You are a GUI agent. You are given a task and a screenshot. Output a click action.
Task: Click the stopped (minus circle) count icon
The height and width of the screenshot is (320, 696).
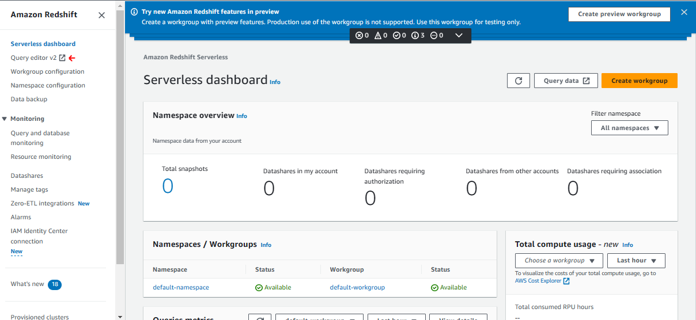pos(434,36)
